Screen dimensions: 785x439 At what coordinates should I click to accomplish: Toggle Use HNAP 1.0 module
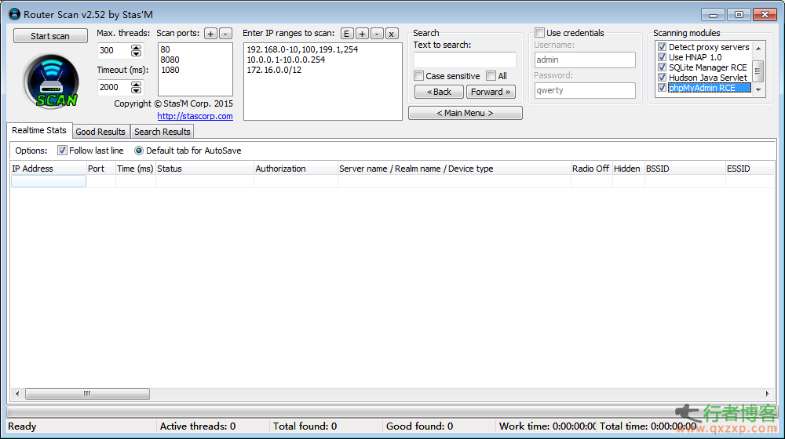[662, 57]
